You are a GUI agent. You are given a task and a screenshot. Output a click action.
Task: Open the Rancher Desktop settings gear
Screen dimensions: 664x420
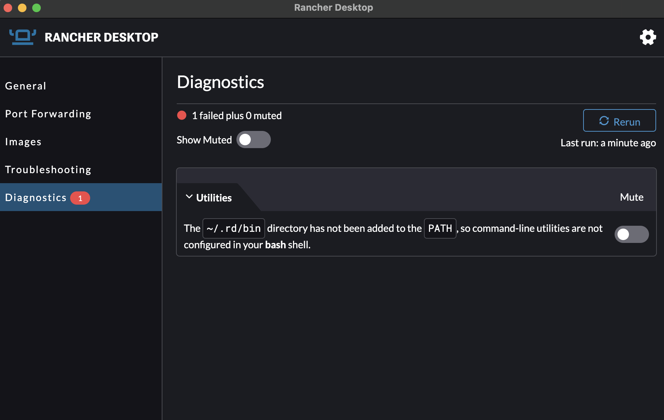pyautogui.click(x=648, y=37)
